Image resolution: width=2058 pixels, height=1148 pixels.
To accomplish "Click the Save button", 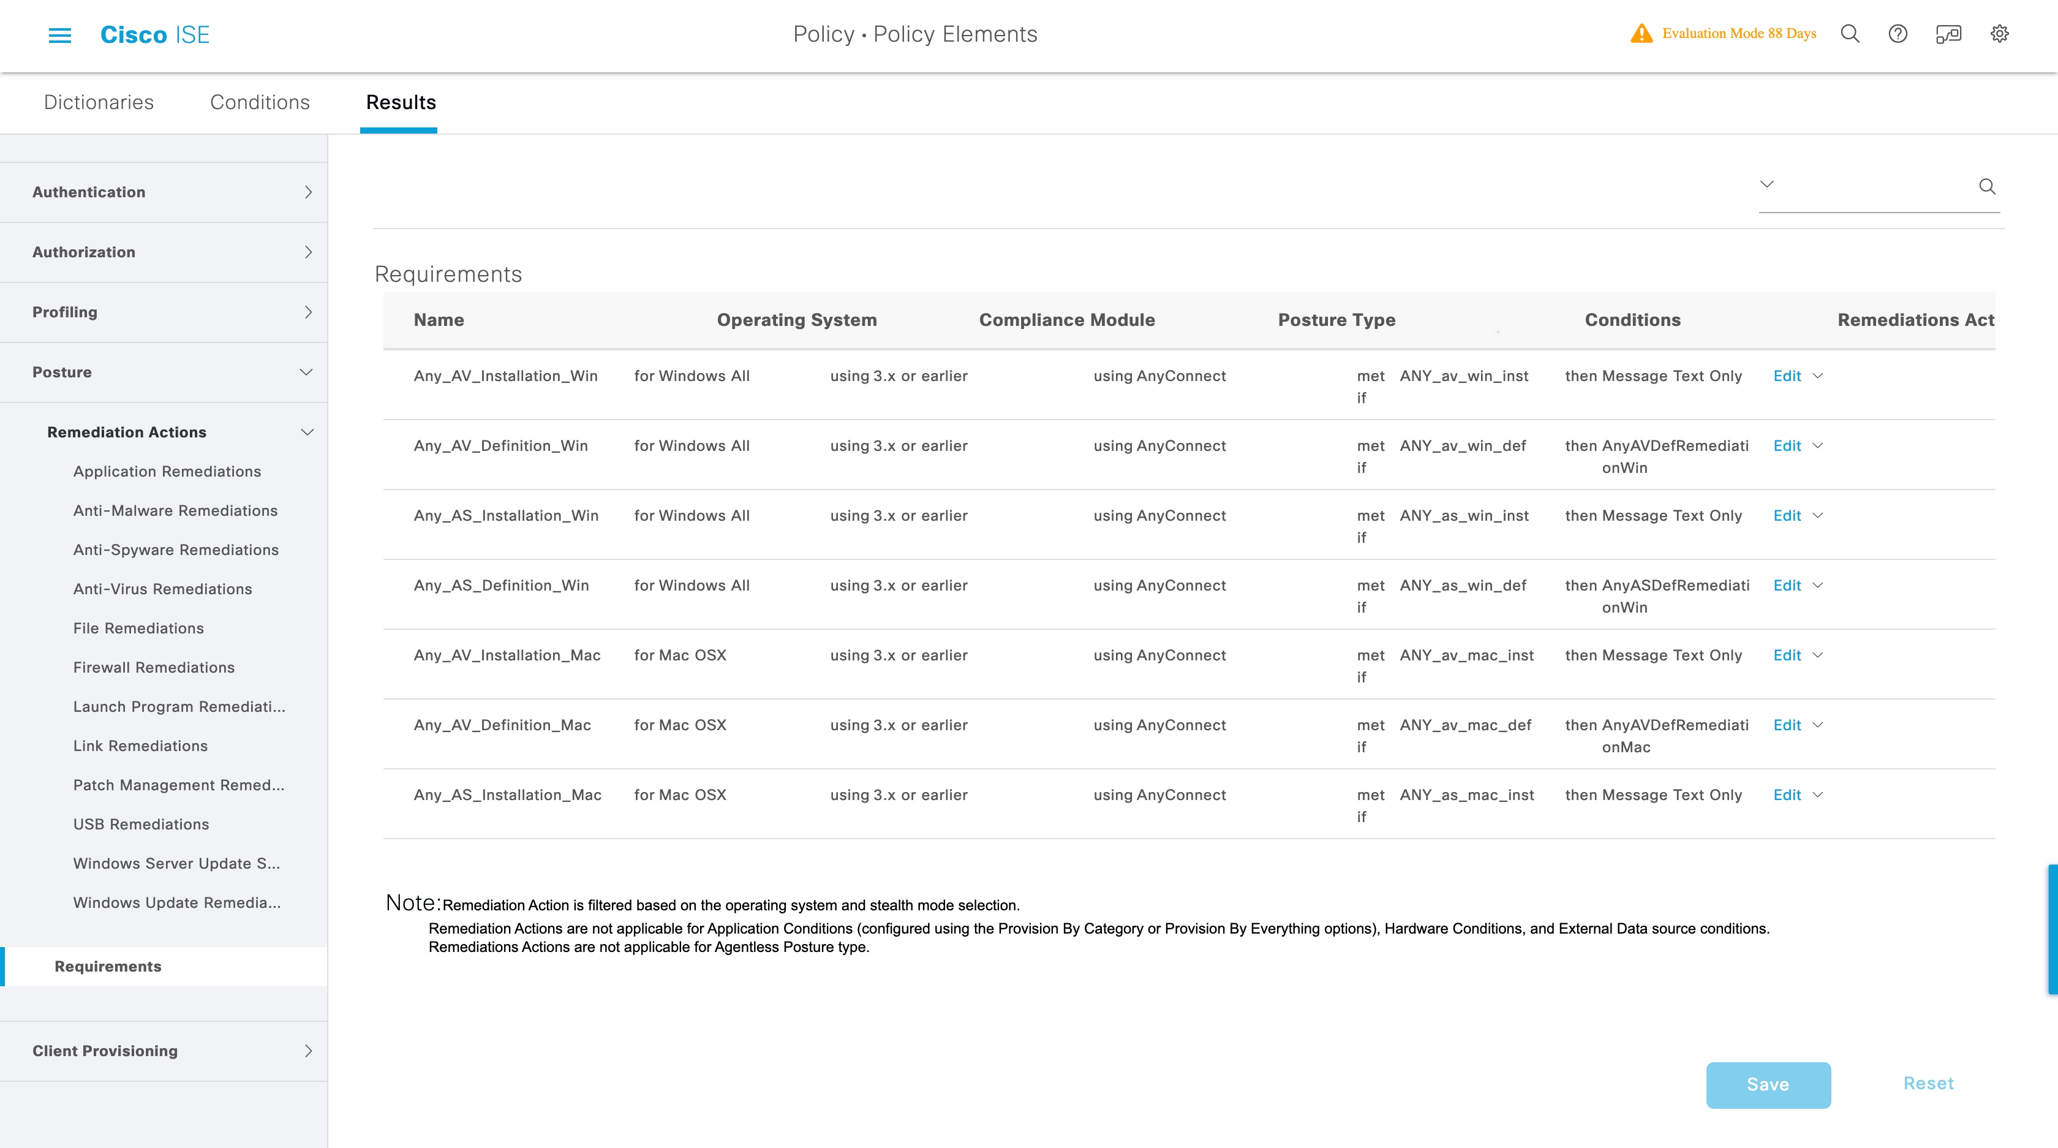I will coord(1768,1084).
